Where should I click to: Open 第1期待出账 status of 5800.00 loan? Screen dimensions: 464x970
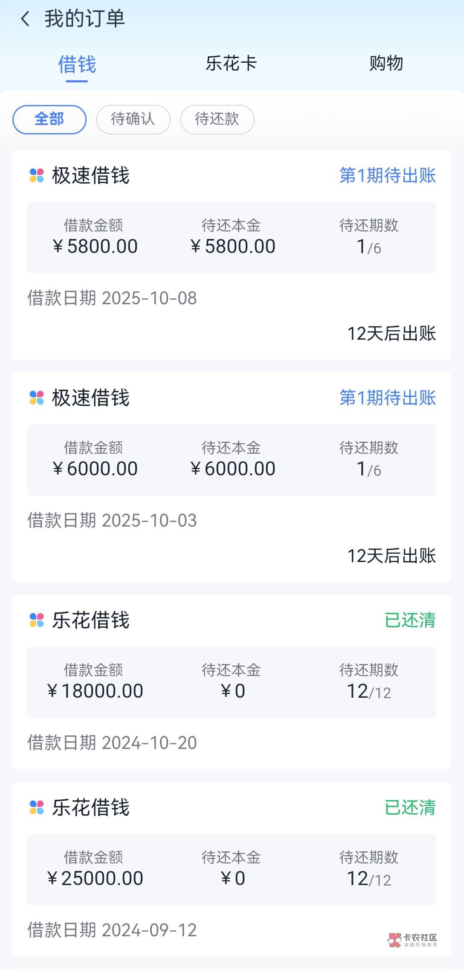click(387, 175)
